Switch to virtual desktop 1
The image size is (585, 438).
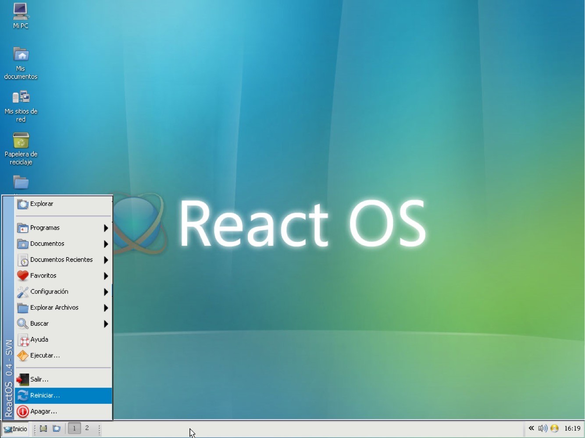(74, 428)
